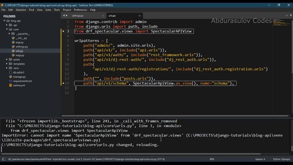Screen dimensions: 293x165
Task: Click the editor horizontal scrollbar
Action: click(175, 116)
